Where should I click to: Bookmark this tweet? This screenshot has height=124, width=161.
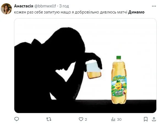point(146,119)
